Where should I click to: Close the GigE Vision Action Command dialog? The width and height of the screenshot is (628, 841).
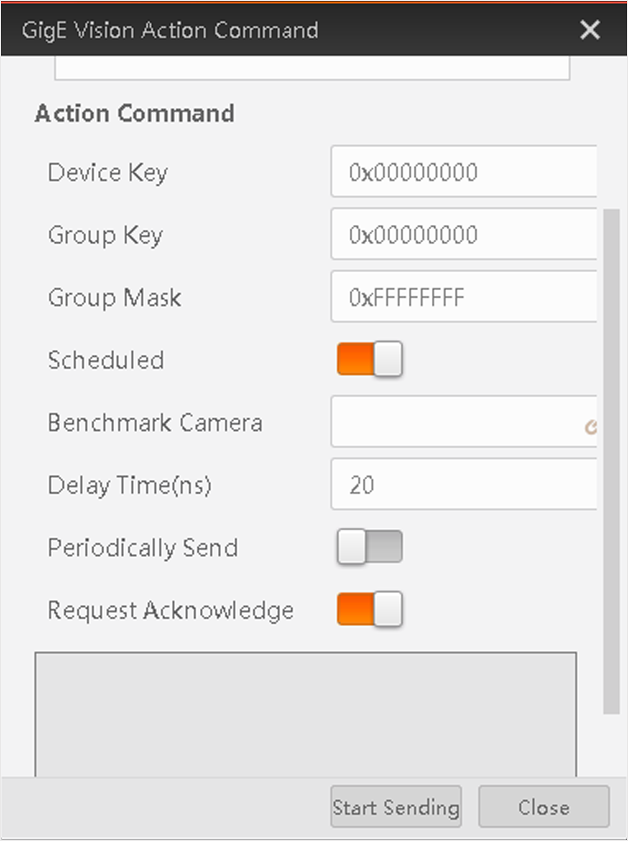pyautogui.click(x=590, y=30)
